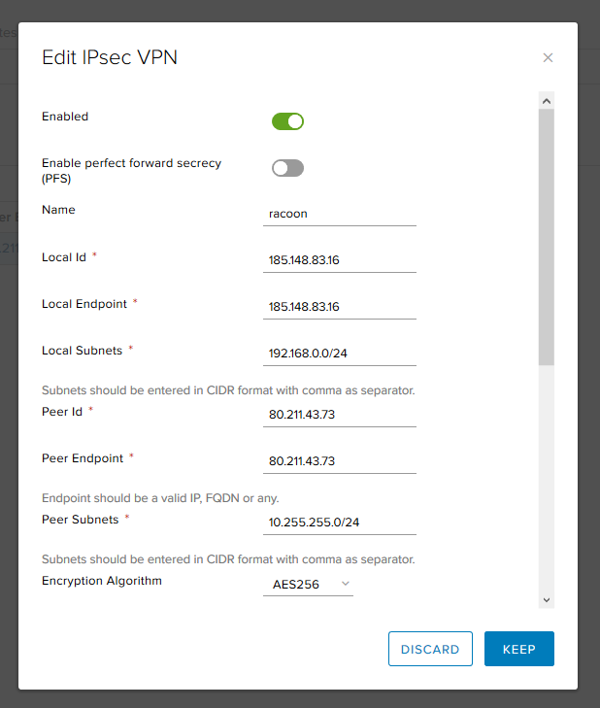This screenshot has height=708, width=600.
Task: Click the scrollbar track below the thumb
Action: click(547, 479)
